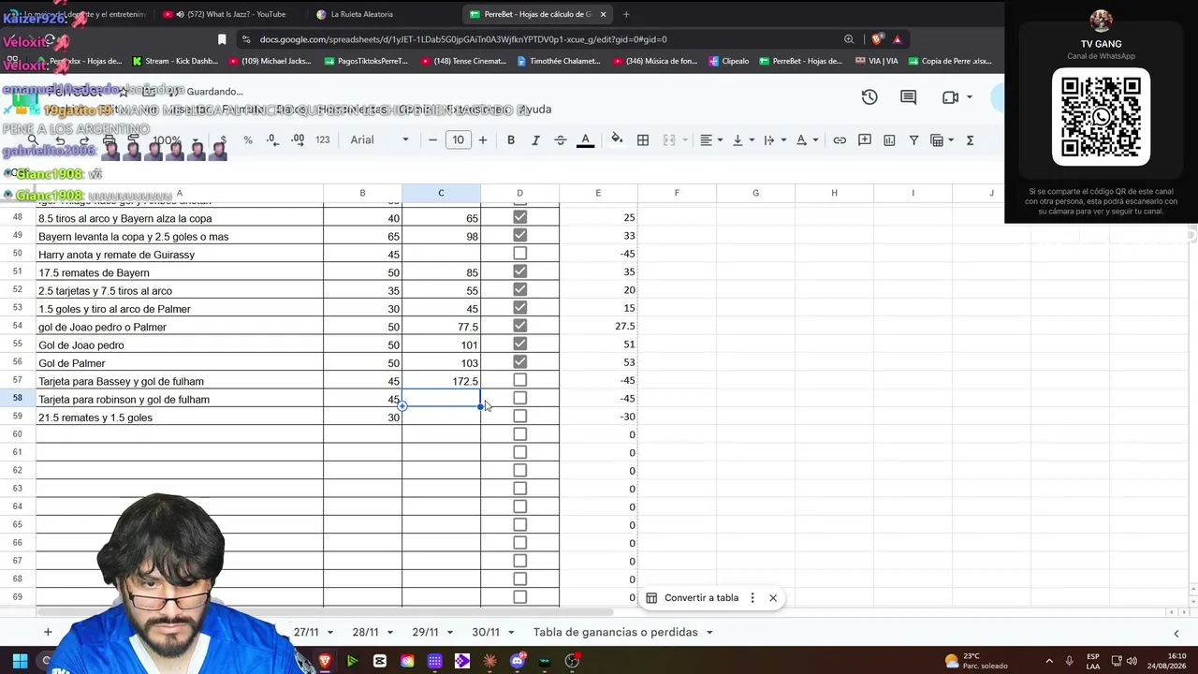The image size is (1198, 674).
Task: Select cell with Gol de Palmer text
Action: tap(180, 362)
